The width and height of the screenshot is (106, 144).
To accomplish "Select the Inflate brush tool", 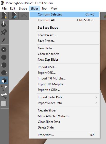I will coord(4,50).
